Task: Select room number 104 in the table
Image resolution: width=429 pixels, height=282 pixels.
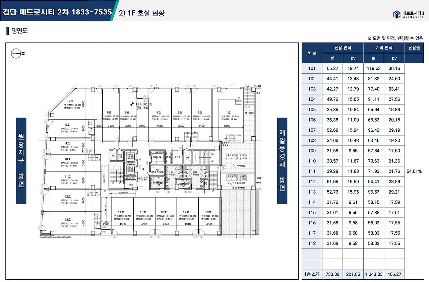Action: click(x=312, y=99)
